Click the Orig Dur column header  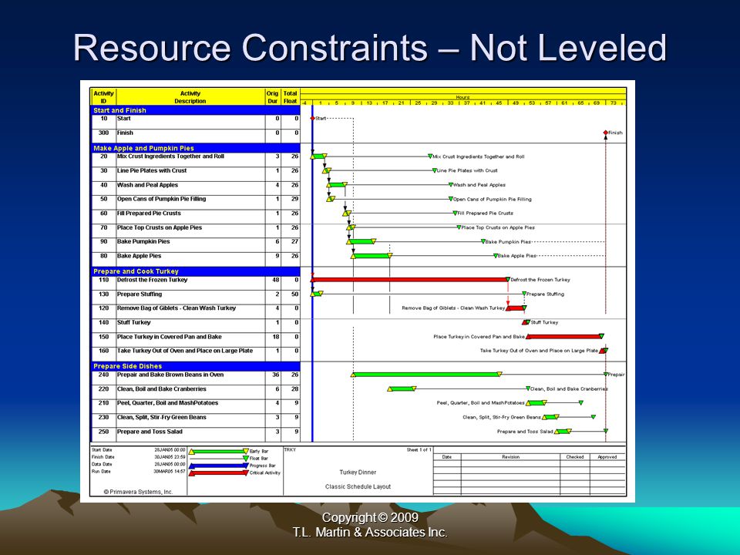273,97
